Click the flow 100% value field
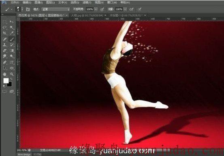The height and width of the screenshot is (156, 224). tap(119, 9)
